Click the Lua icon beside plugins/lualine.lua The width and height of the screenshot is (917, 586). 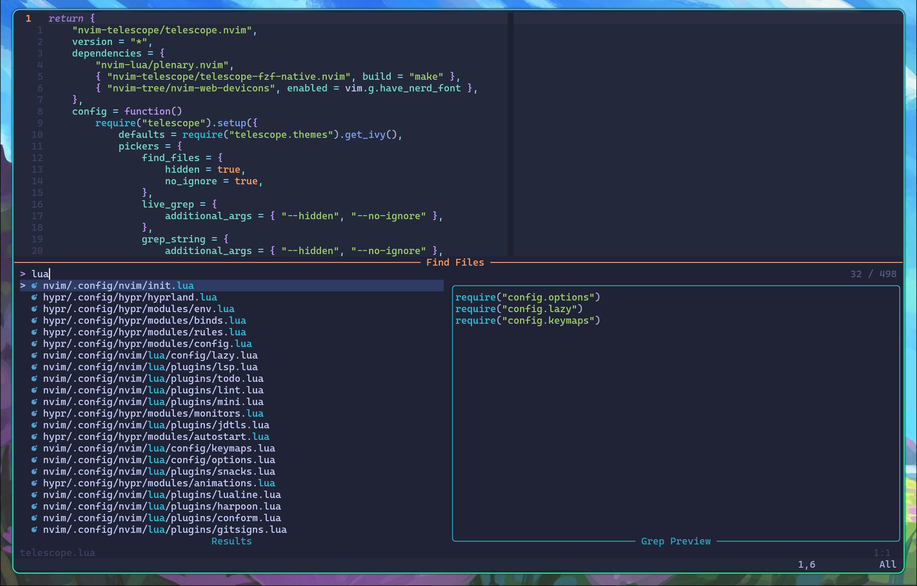34,495
